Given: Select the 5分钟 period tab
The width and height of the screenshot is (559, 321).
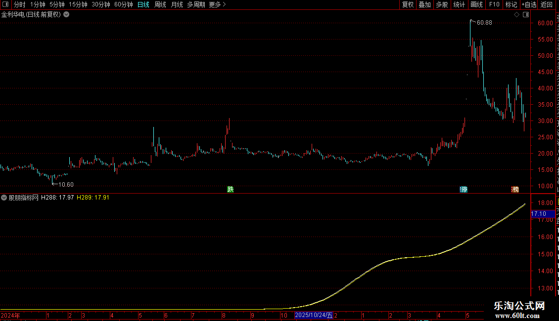Looking at the screenshot, I should pyautogui.click(x=57, y=4).
